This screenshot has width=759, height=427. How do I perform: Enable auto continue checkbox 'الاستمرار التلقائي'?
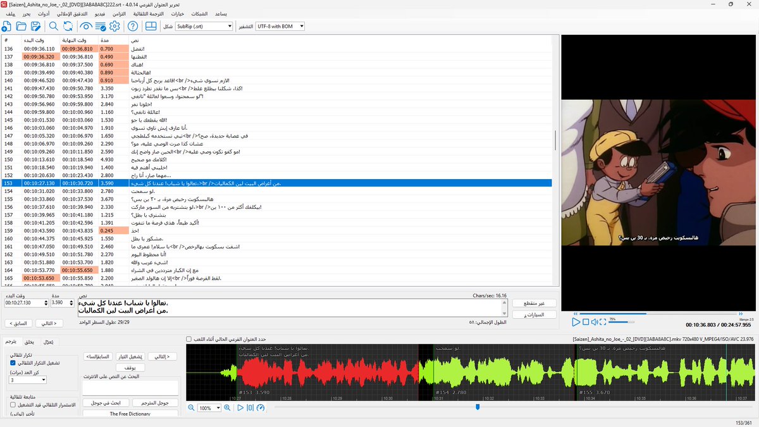pos(13,404)
